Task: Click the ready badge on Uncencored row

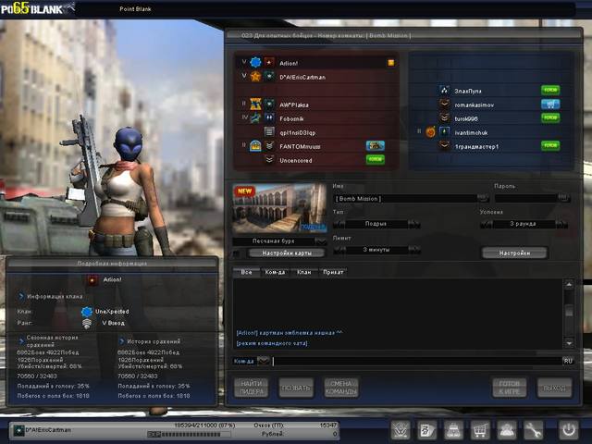Action: click(376, 160)
